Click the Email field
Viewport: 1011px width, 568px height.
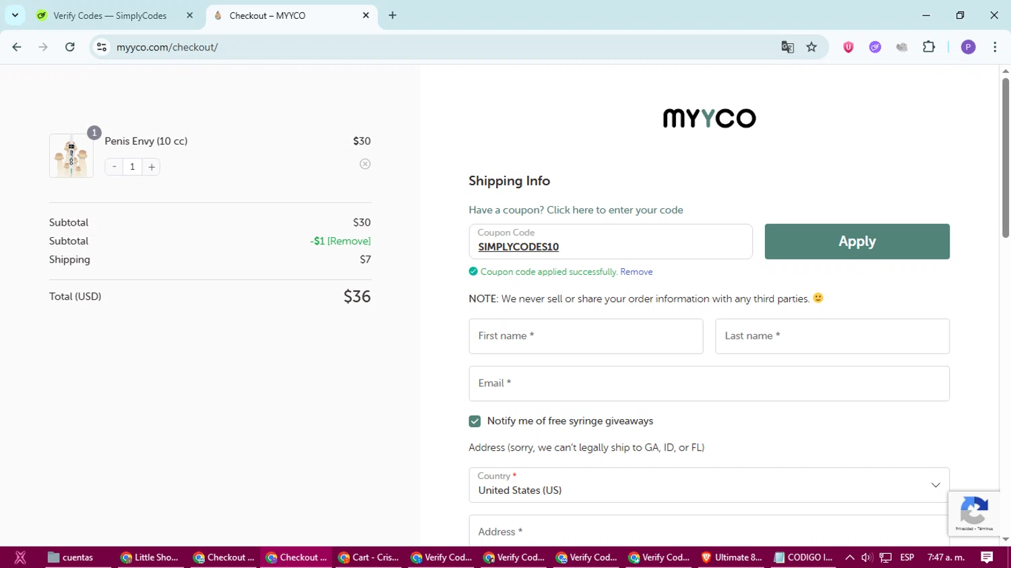pos(709,383)
